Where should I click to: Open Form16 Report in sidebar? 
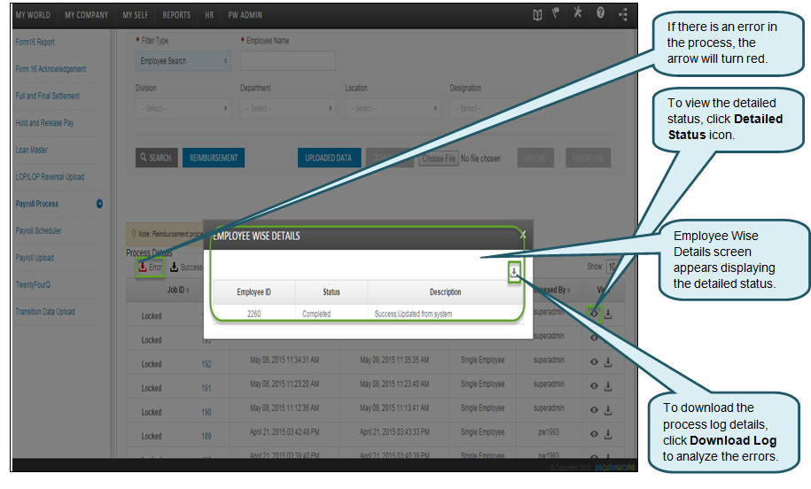[35, 42]
